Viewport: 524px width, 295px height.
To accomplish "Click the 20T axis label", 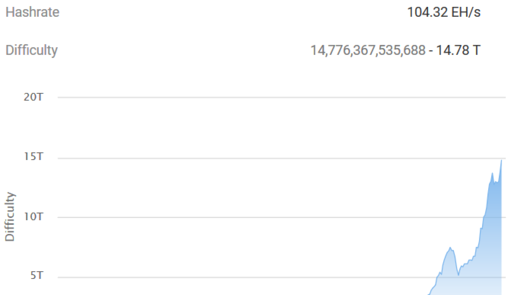I will [33, 97].
